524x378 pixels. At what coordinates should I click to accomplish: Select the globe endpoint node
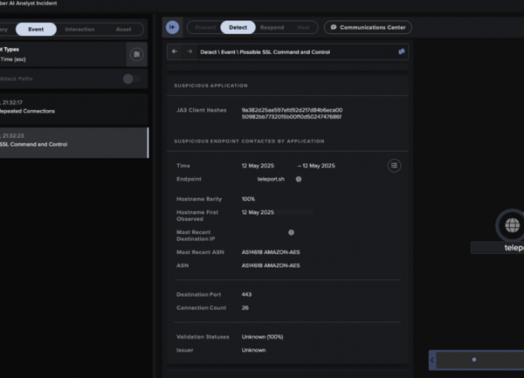511,225
